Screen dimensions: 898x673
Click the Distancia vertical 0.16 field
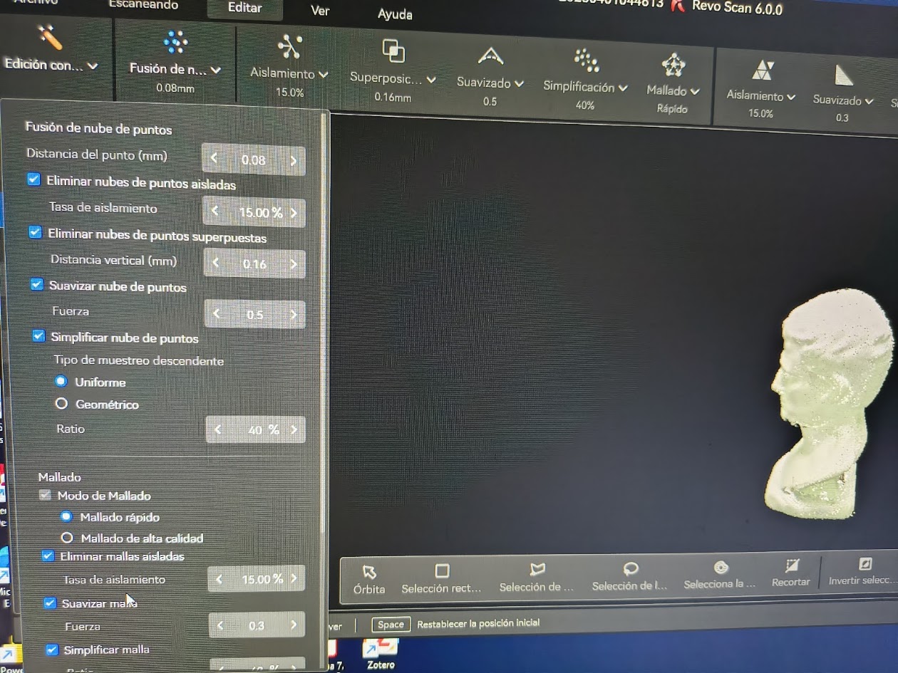point(254,264)
